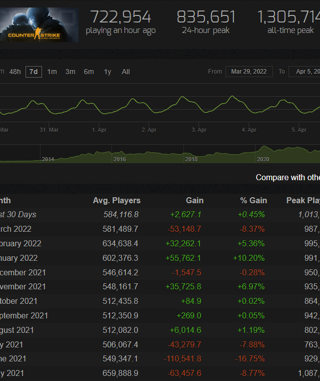This screenshot has height=381, width=320.
Task: Open the Compare with others link
Action: [x=287, y=177]
